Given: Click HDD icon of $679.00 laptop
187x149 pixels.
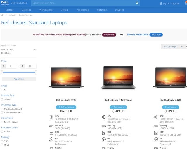Looking at the screenshot, I should point(51,133).
